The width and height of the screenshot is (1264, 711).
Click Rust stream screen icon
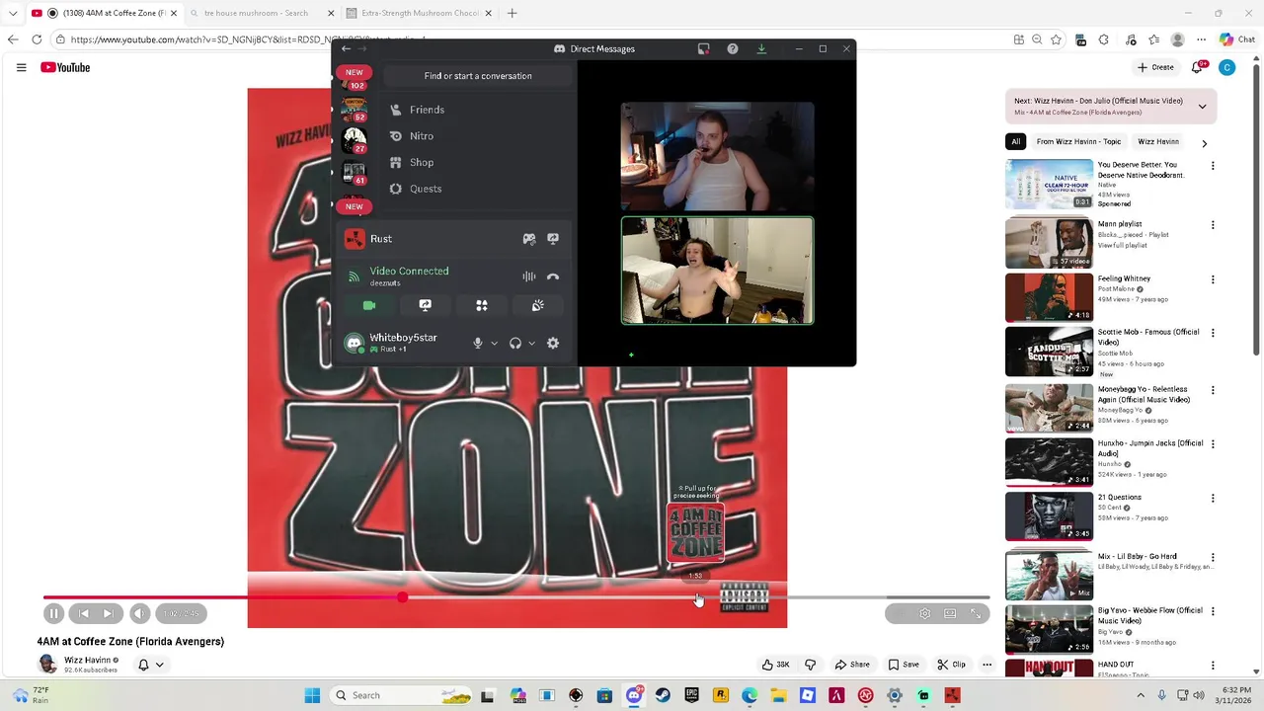(x=553, y=239)
